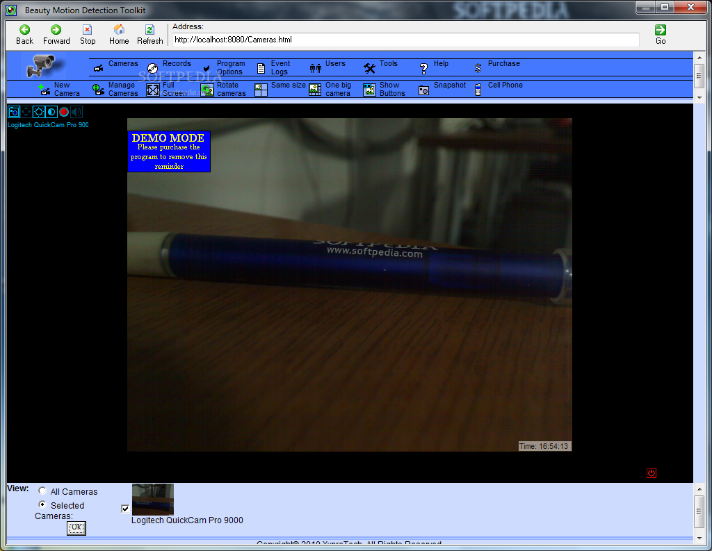Click the One big camera icon
The width and height of the screenshot is (712, 551).
click(315, 90)
